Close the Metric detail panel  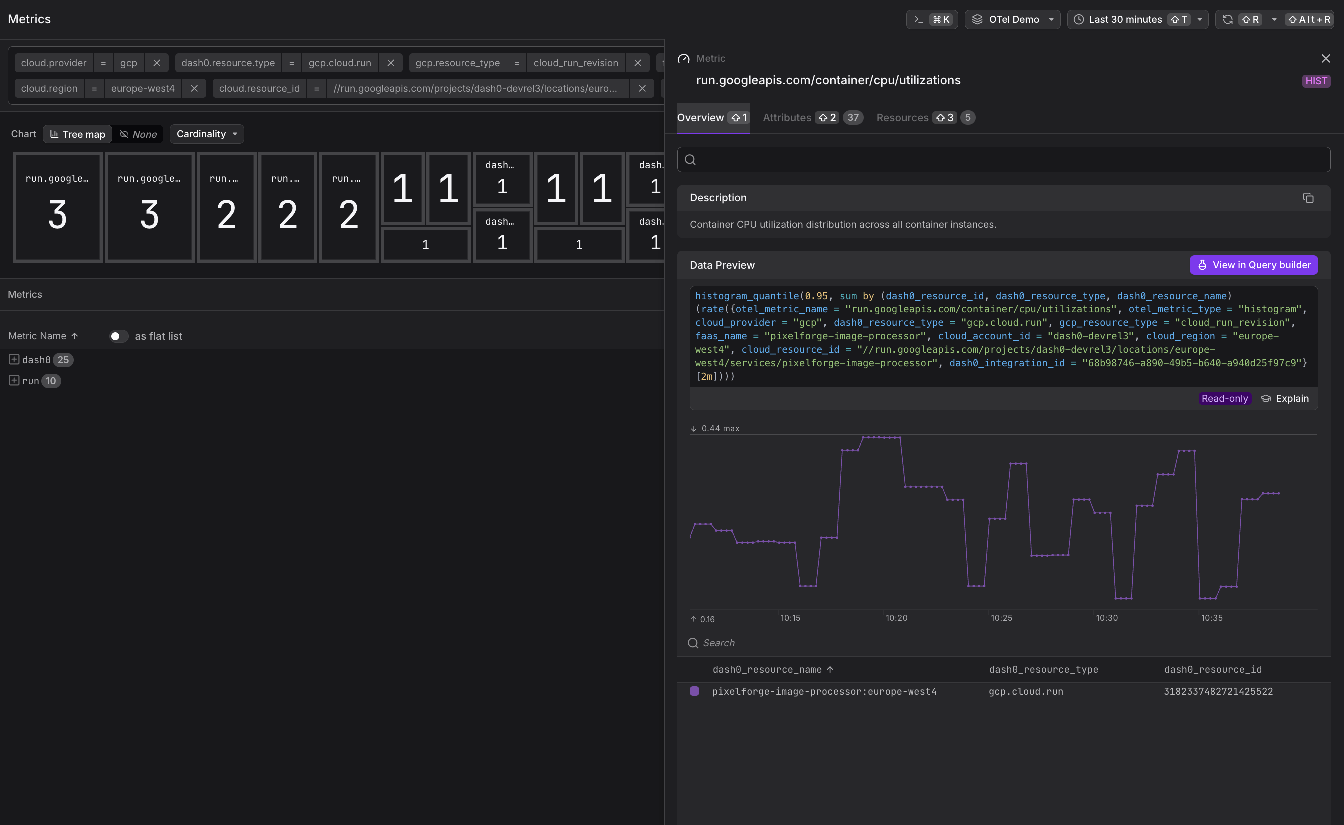tap(1326, 58)
